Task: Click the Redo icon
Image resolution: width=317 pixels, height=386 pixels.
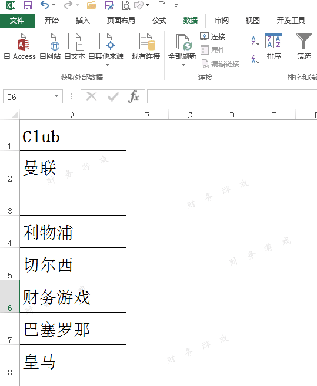Action: click(x=68, y=5)
